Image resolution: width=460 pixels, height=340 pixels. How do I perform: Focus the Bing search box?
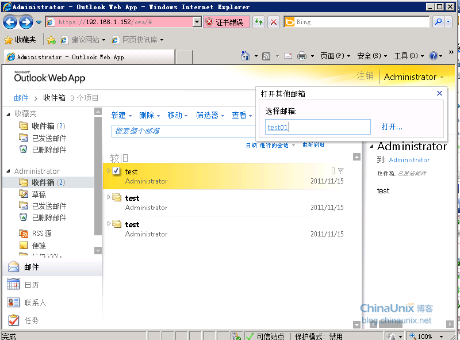tap(356, 22)
